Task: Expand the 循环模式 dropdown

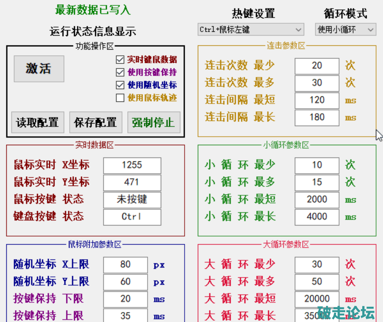Action: pos(345,30)
